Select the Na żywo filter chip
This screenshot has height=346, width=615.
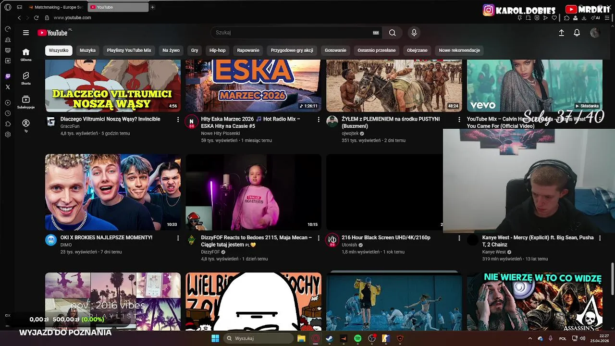[x=171, y=50]
